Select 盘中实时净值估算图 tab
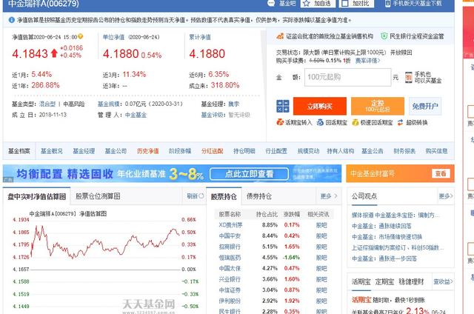Viewport: 474px width, 314px height. tap(36, 196)
